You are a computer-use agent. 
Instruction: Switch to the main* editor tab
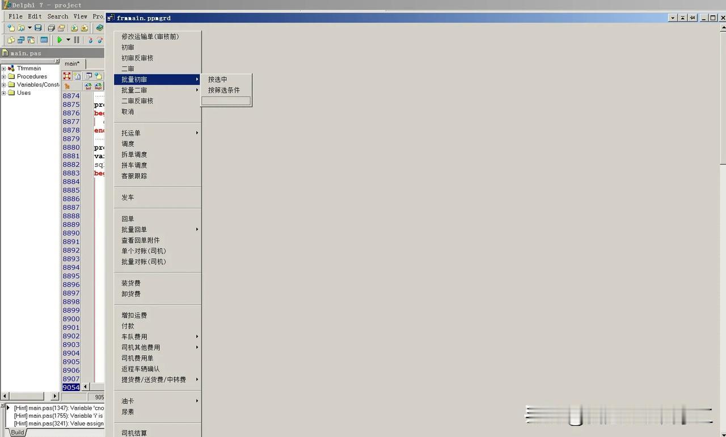pyautogui.click(x=73, y=64)
